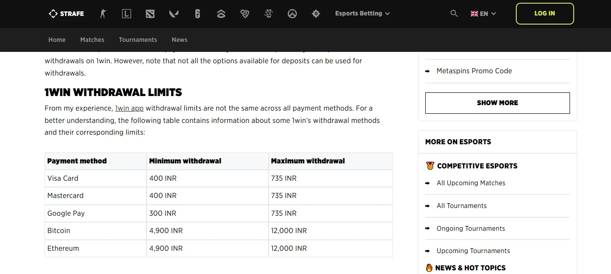611x274 pixels.
Task: Select the StarCraft game icon
Action: click(269, 14)
